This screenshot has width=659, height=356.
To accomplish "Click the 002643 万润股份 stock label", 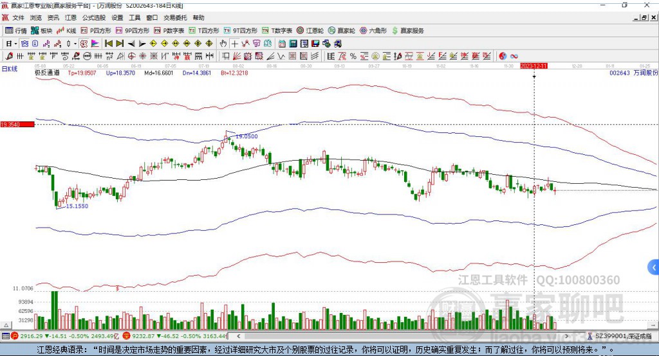I will (634, 73).
